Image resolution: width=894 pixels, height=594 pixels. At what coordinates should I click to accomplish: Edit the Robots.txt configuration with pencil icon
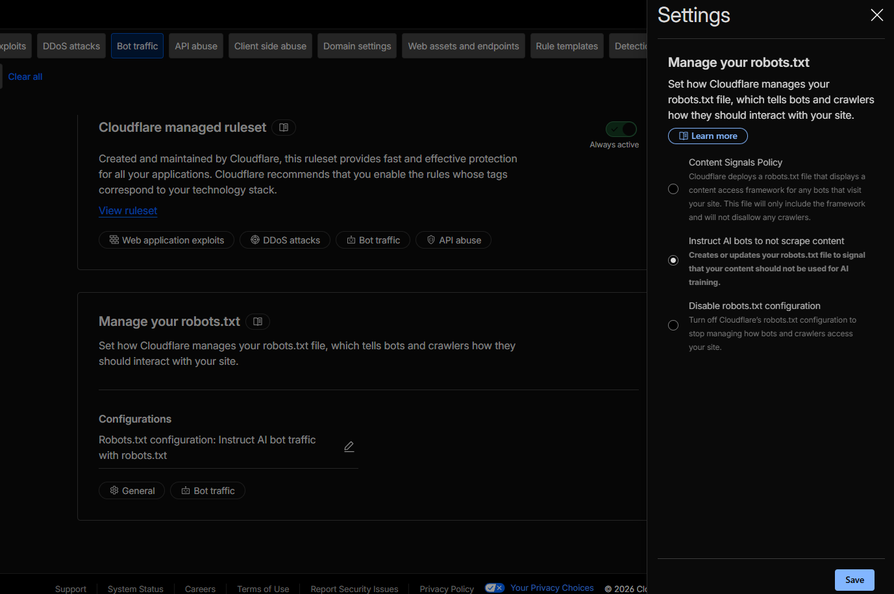coord(349,447)
